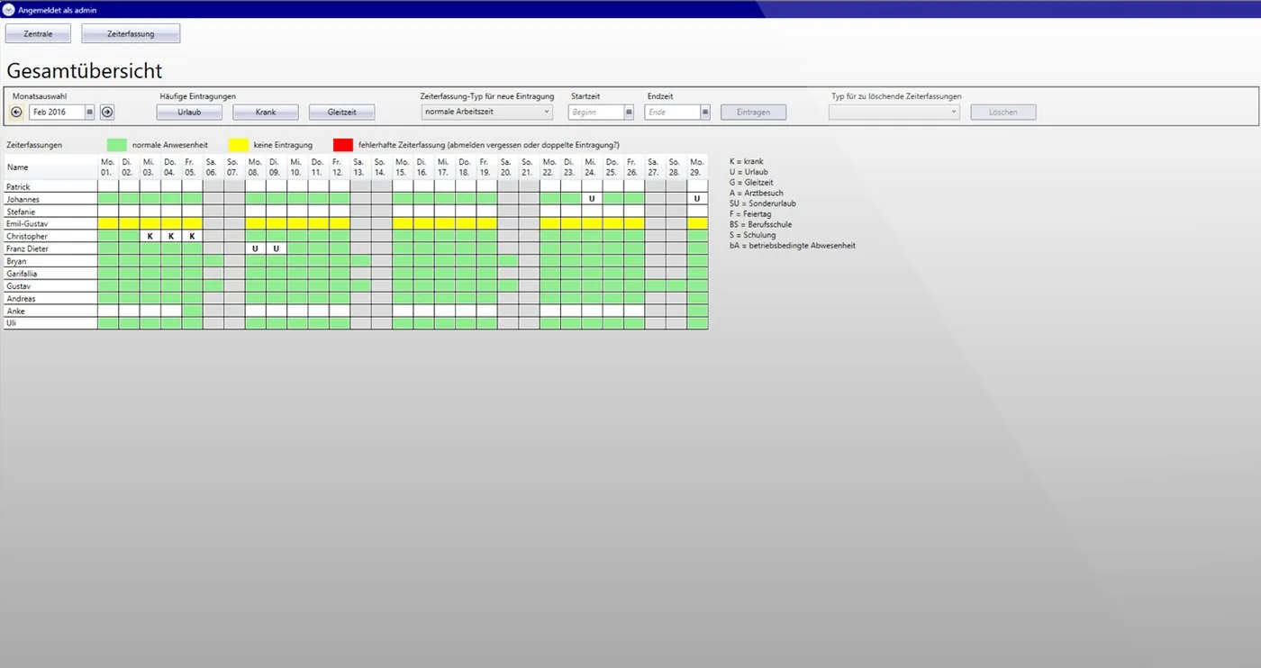1261x668 pixels.
Task: Click the name 'Emil-Gustav' in the table
Action: pyautogui.click(x=26, y=223)
